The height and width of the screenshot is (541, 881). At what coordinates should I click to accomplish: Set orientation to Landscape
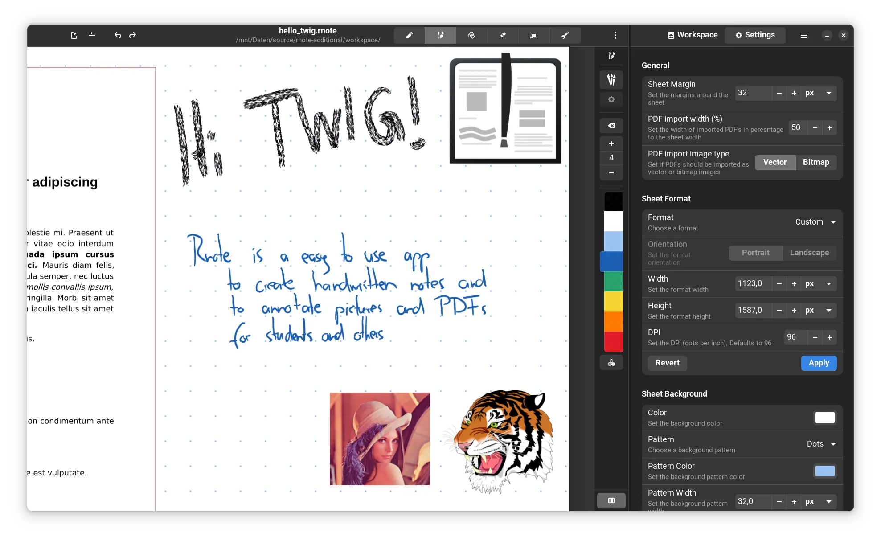(809, 253)
